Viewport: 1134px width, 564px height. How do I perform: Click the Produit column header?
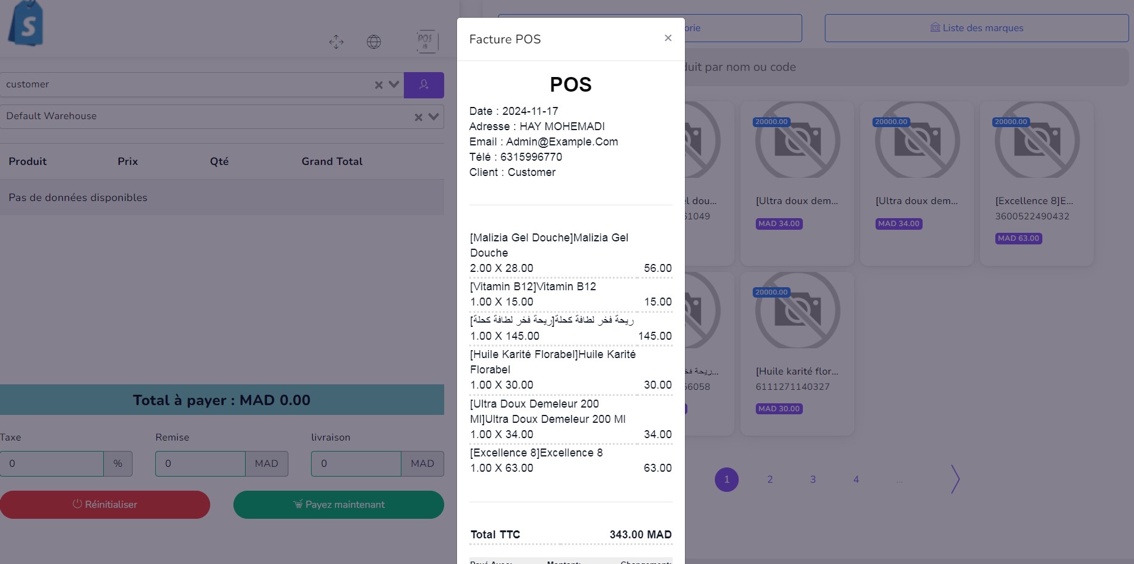point(27,161)
